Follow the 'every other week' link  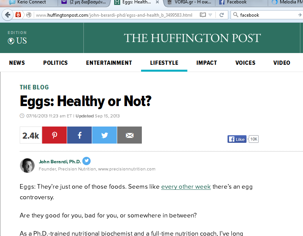pos(186,187)
